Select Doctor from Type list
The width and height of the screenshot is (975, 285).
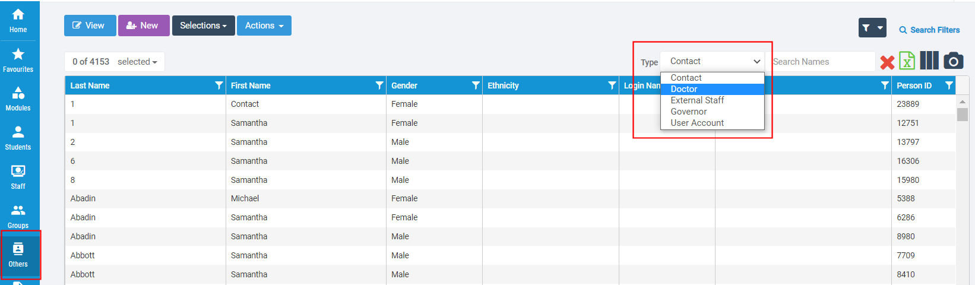pos(684,89)
